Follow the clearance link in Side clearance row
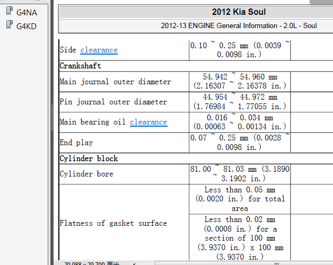Image resolution: width=333 pixels, height=265 pixels. [x=99, y=50]
